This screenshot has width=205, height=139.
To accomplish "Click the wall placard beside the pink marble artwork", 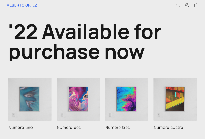I will pyautogui.click(x=62, y=115).
